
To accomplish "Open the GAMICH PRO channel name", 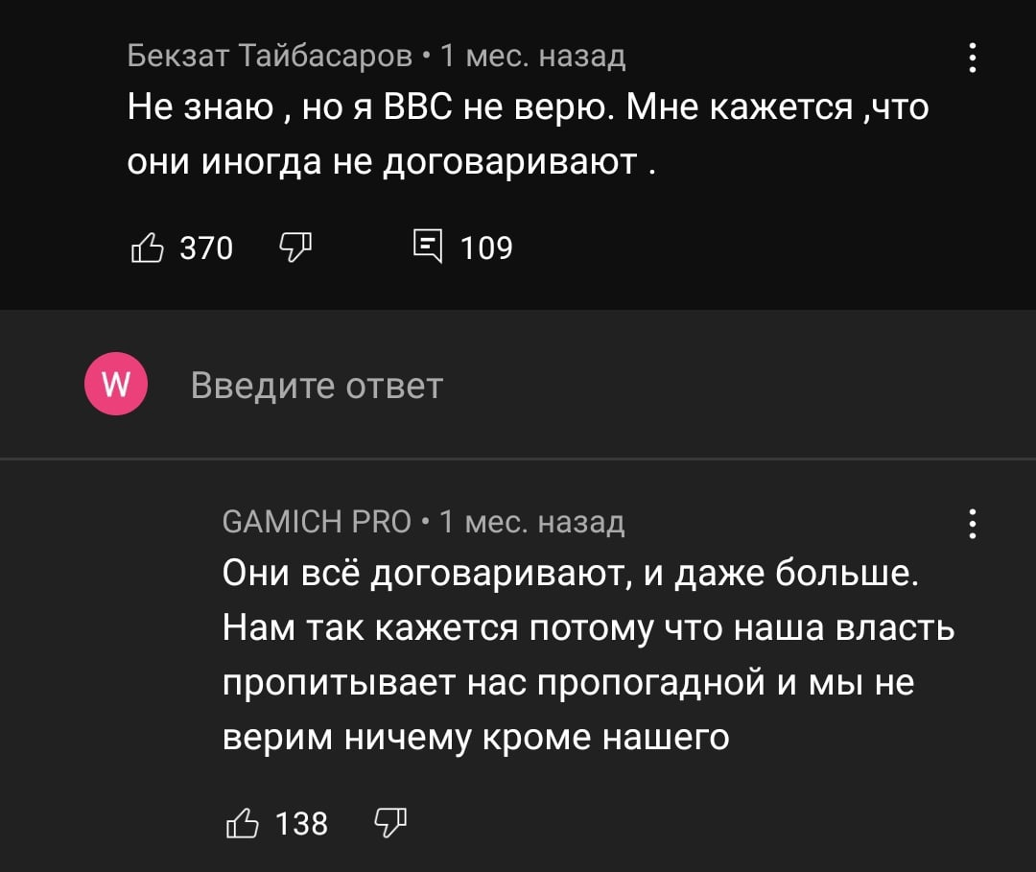I will [x=317, y=523].
